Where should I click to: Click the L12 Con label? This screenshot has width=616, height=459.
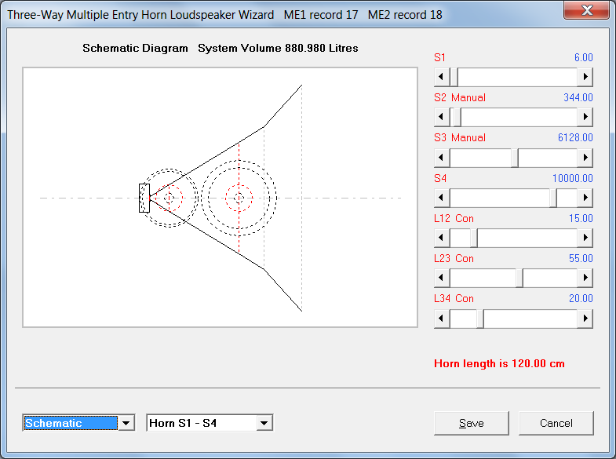454,218
